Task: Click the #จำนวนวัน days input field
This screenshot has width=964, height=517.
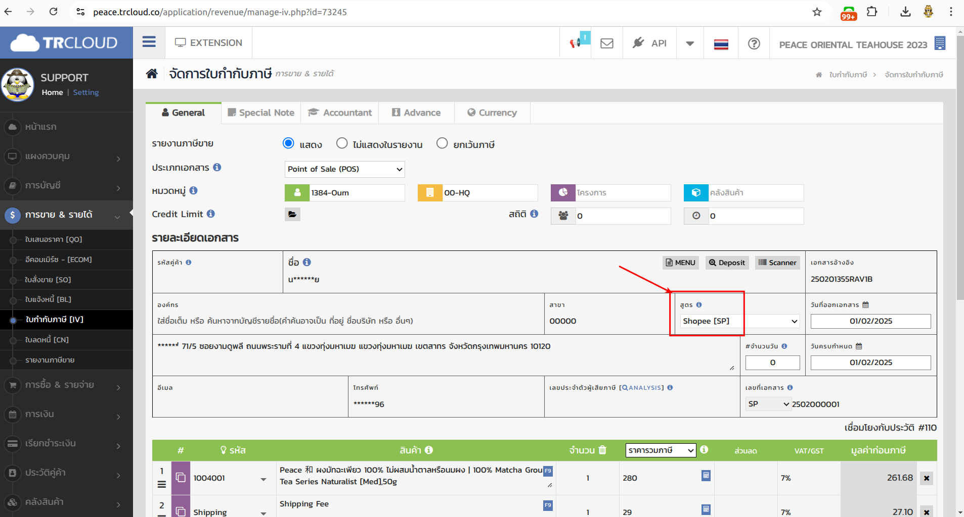Action: pos(772,363)
